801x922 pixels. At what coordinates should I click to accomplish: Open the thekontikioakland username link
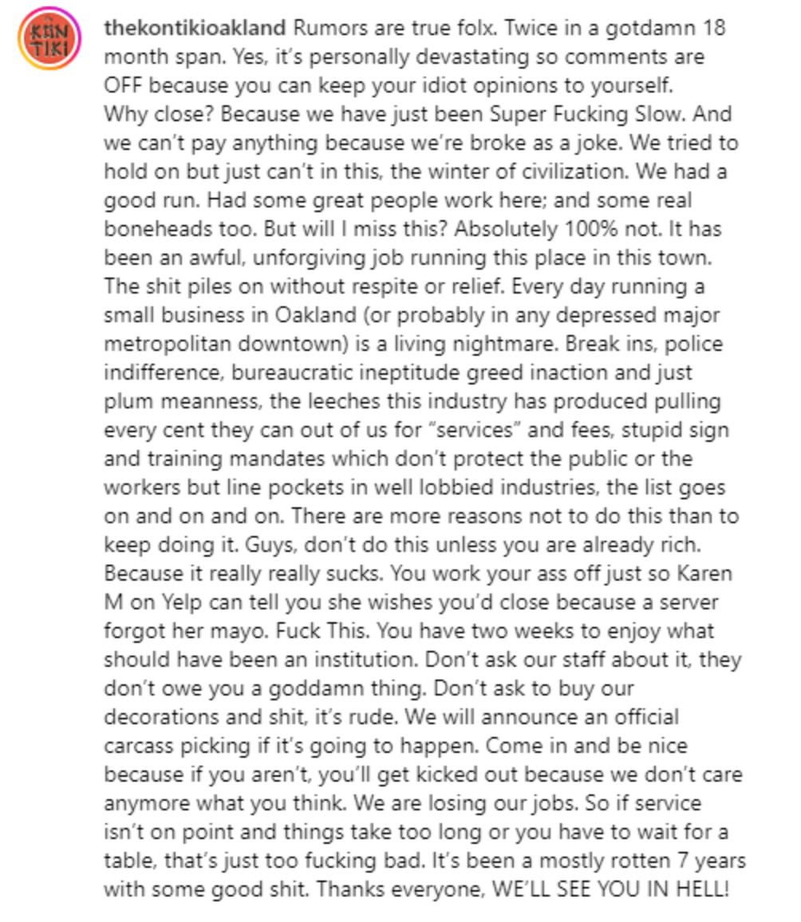[x=195, y=28]
